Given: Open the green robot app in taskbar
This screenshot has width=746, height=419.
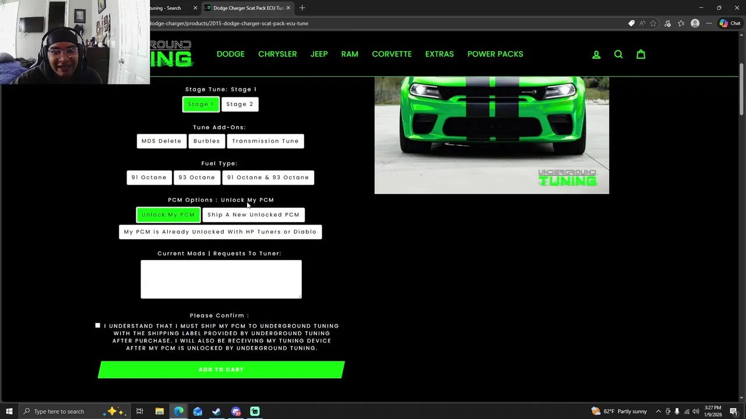Looking at the screenshot, I should click(x=255, y=411).
